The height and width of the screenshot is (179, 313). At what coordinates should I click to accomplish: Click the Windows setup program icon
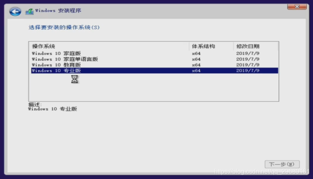point(29,11)
